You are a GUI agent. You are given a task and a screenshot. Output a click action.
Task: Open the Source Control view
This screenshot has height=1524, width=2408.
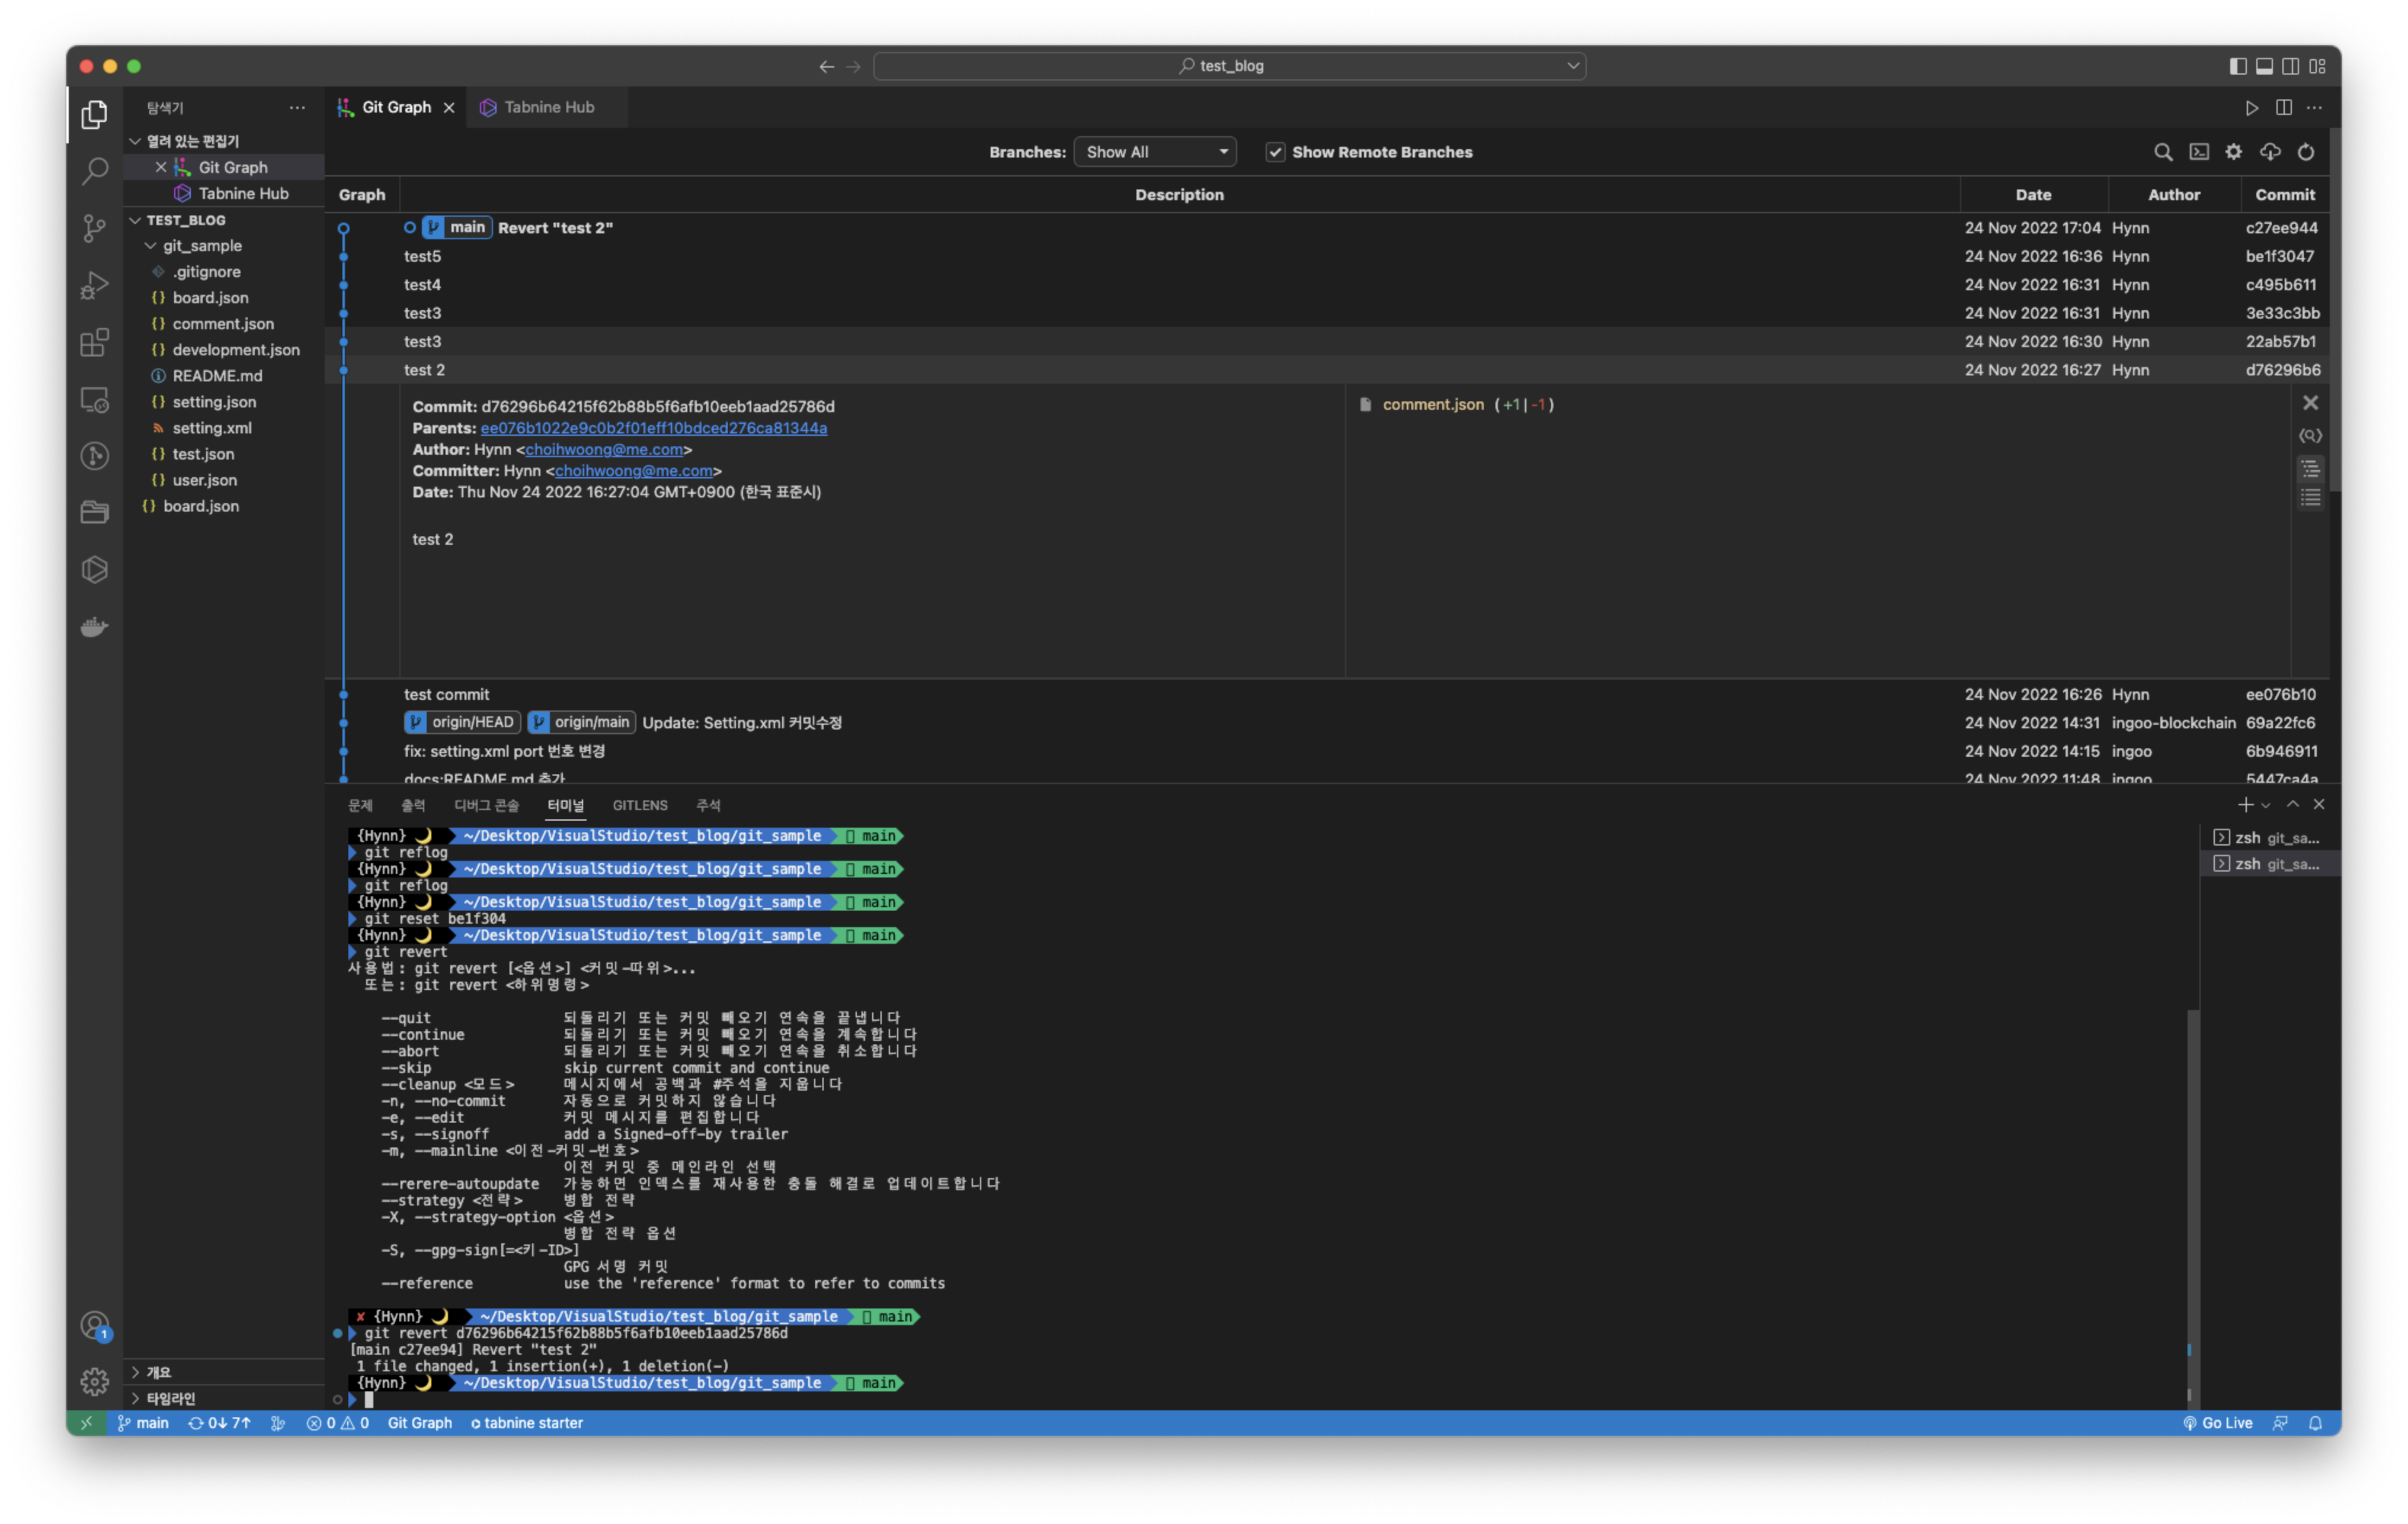tap(94, 228)
